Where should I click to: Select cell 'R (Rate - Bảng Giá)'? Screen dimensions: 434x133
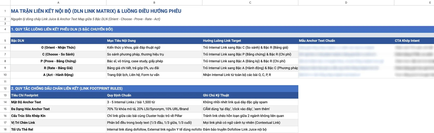pyautogui.click(x=58, y=68)
